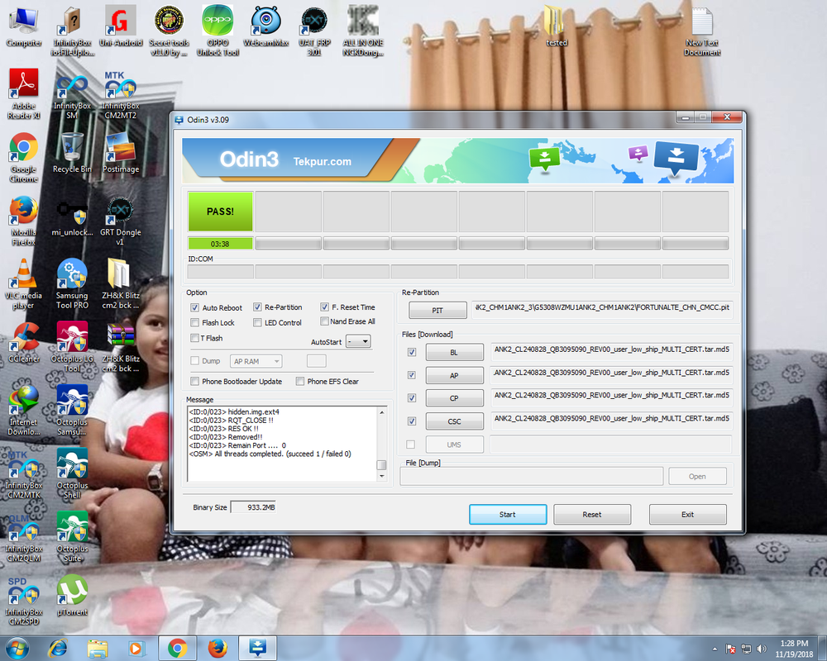Uncheck the CP file checkbox
The image size is (827, 661).
[412, 398]
